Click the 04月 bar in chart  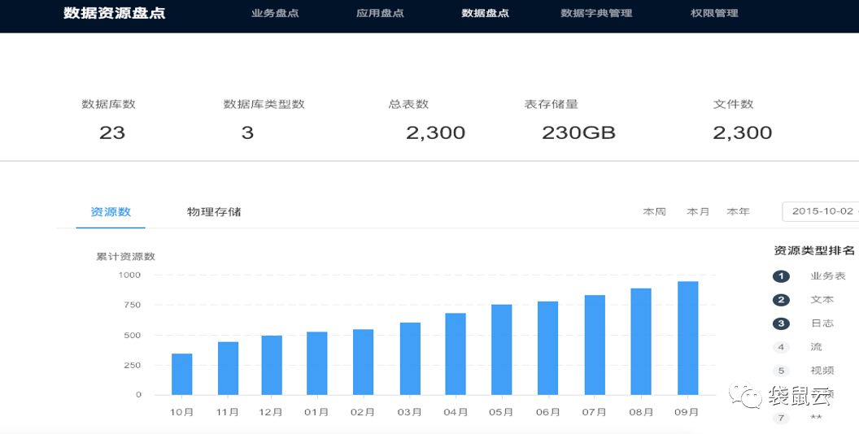[x=456, y=354]
